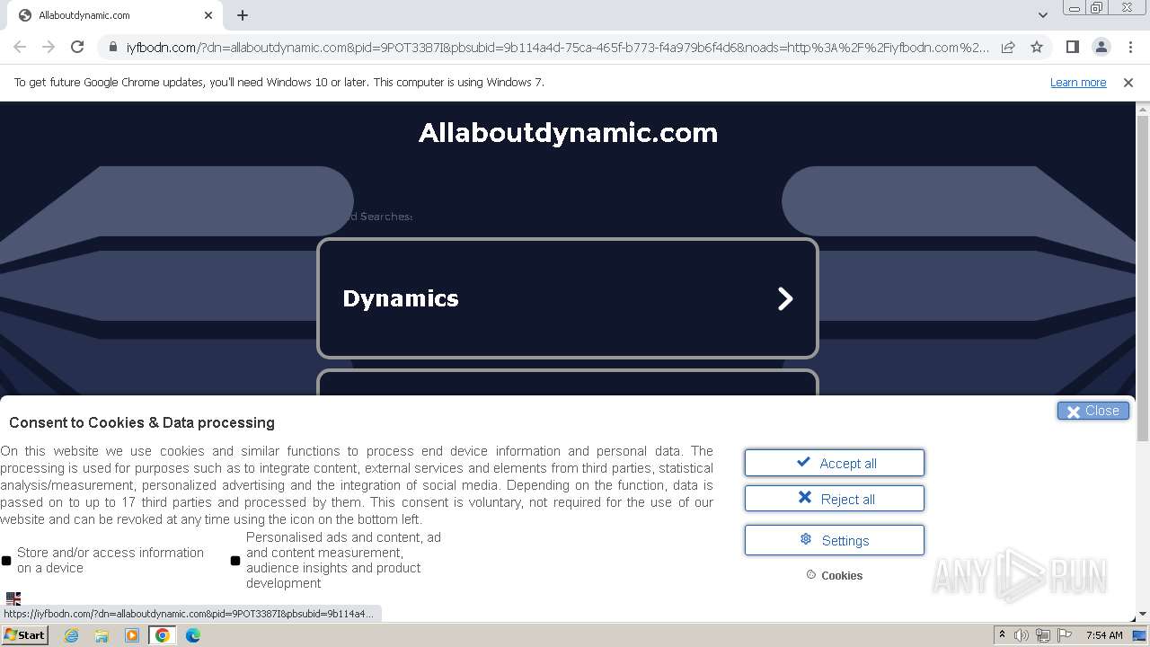Click the taskbar clock 7:54 AM
This screenshot has height=647, width=1150.
coord(1104,635)
